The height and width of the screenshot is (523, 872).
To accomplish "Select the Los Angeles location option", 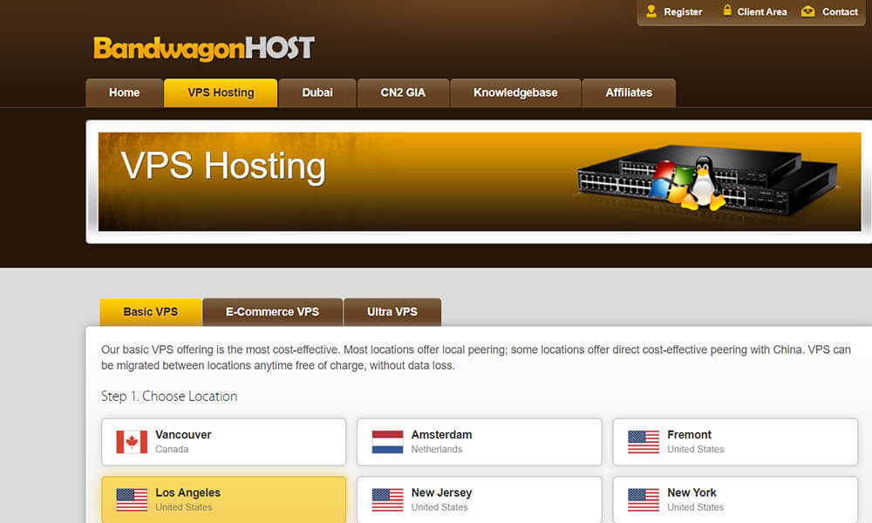I will 223,499.
